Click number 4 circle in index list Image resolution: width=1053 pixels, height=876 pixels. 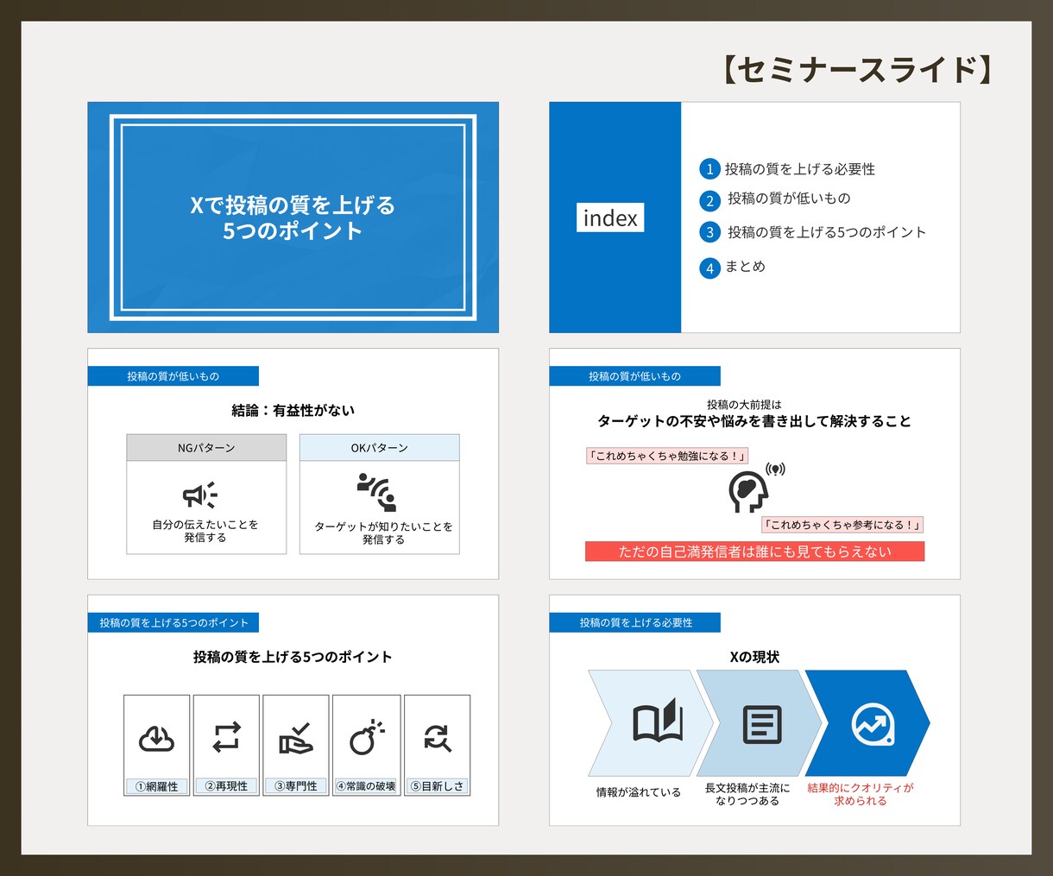709,268
